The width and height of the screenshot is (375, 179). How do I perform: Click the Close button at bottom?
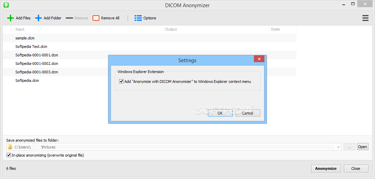356,168
